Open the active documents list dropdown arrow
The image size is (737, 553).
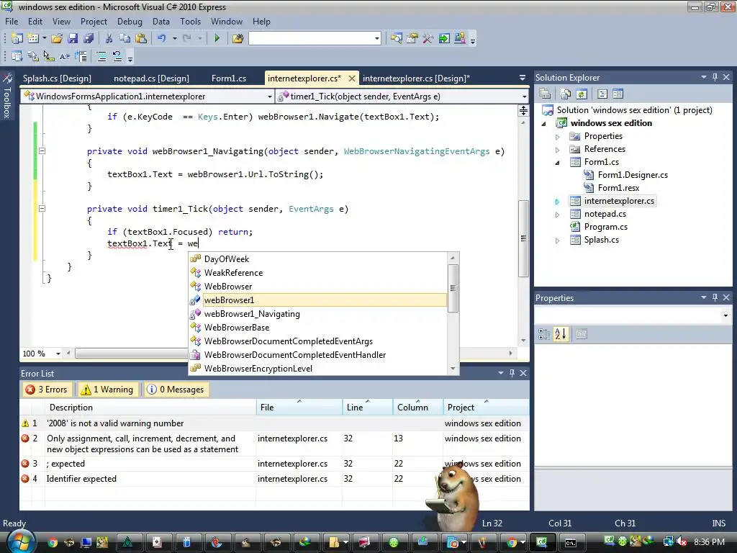coord(523,78)
